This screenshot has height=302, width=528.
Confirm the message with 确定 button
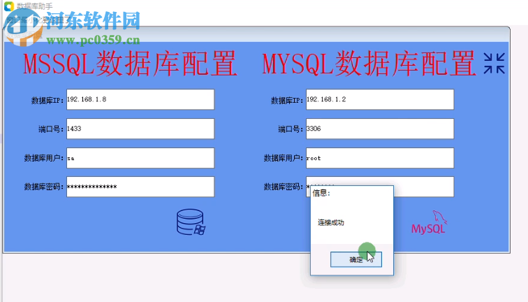[x=356, y=259]
